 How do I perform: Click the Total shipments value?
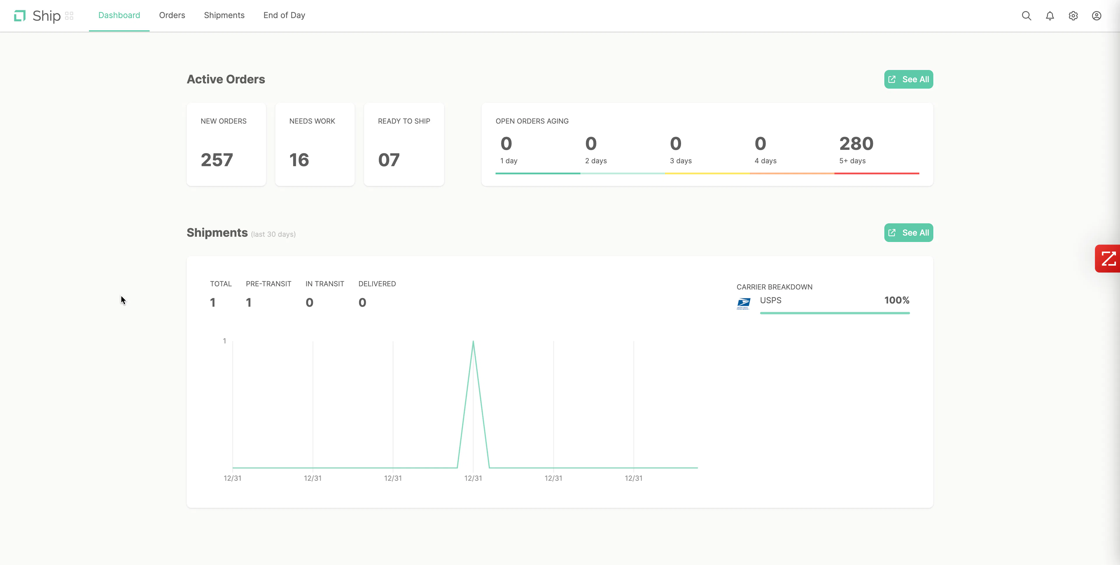click(x=213, y=303)
